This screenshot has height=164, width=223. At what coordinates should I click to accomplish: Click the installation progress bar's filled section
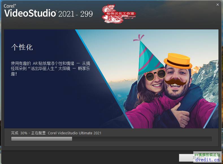pos(42,139)
